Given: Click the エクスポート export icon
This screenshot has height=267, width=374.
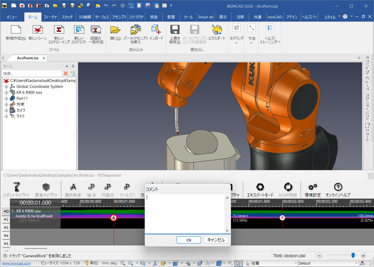Looking at the screenshot, I should [217, 30].
